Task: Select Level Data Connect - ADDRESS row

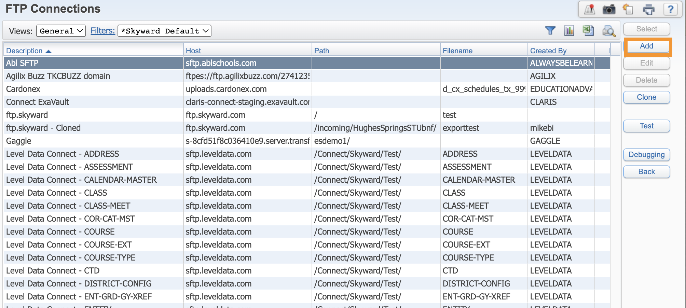Action: pyautogui.click(x=307, y=154)
